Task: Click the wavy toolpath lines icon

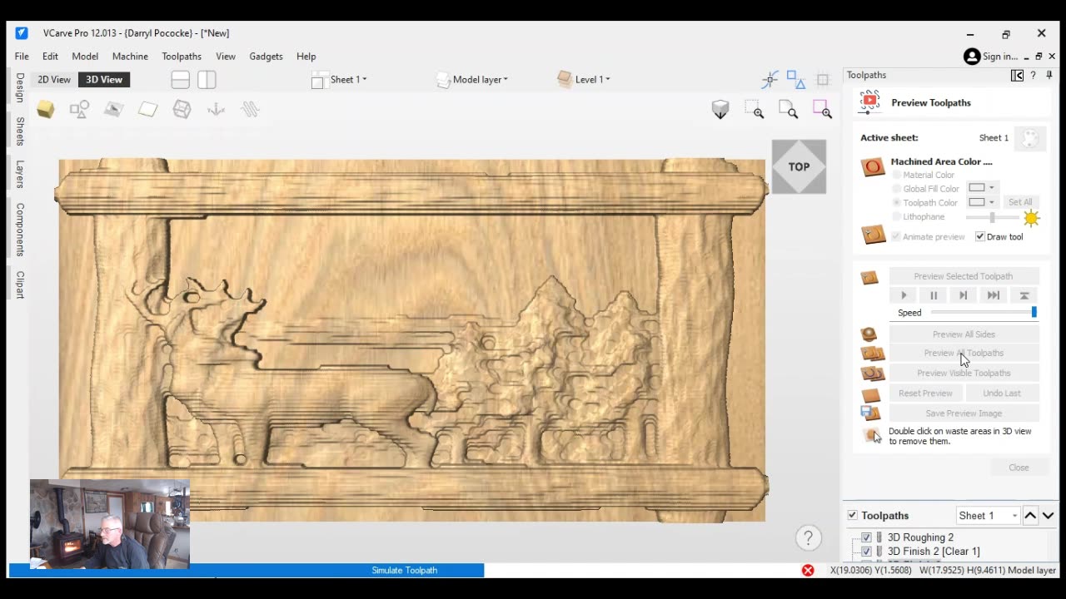Action: point(250,109)
